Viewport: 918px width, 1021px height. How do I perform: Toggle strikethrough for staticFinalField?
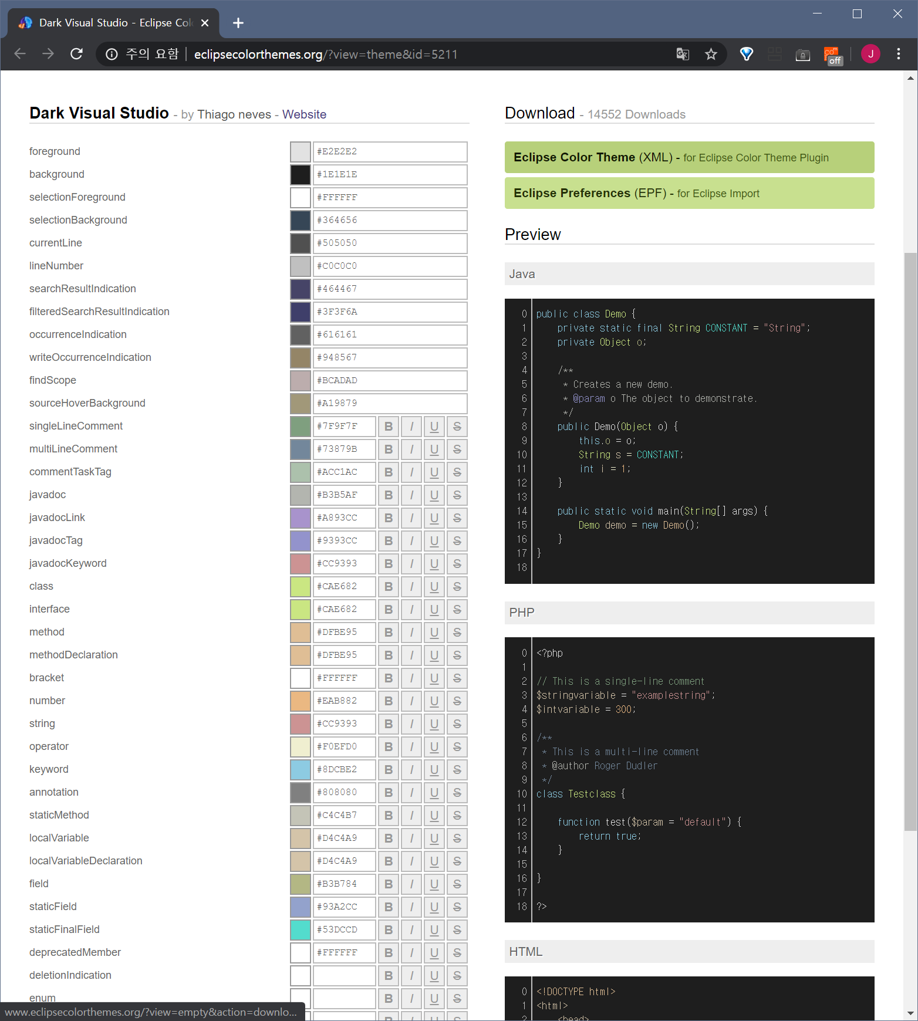[x=457, y=930]
